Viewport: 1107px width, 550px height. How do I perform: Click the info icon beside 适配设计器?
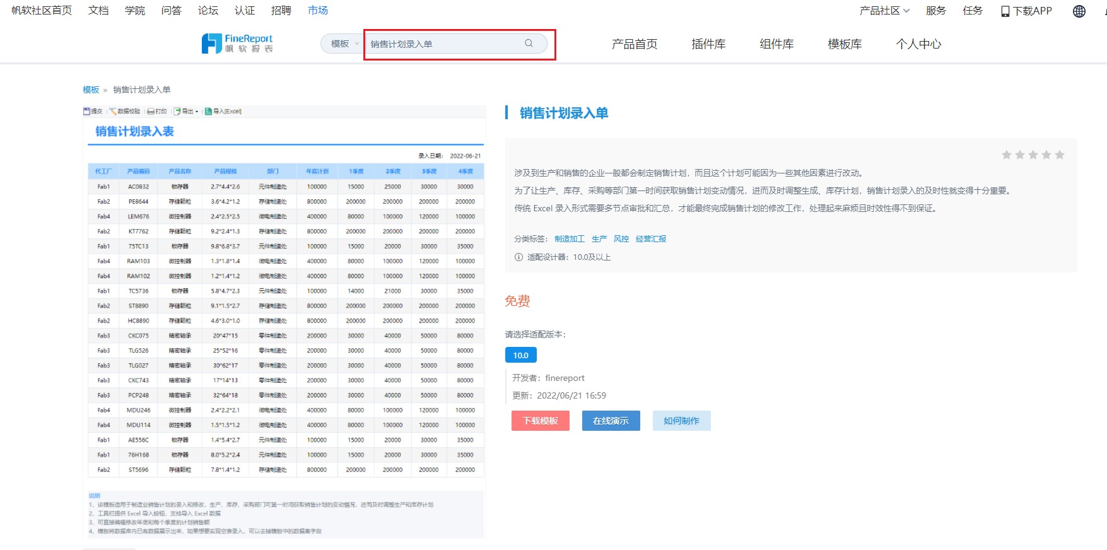[x=518, y=257]
